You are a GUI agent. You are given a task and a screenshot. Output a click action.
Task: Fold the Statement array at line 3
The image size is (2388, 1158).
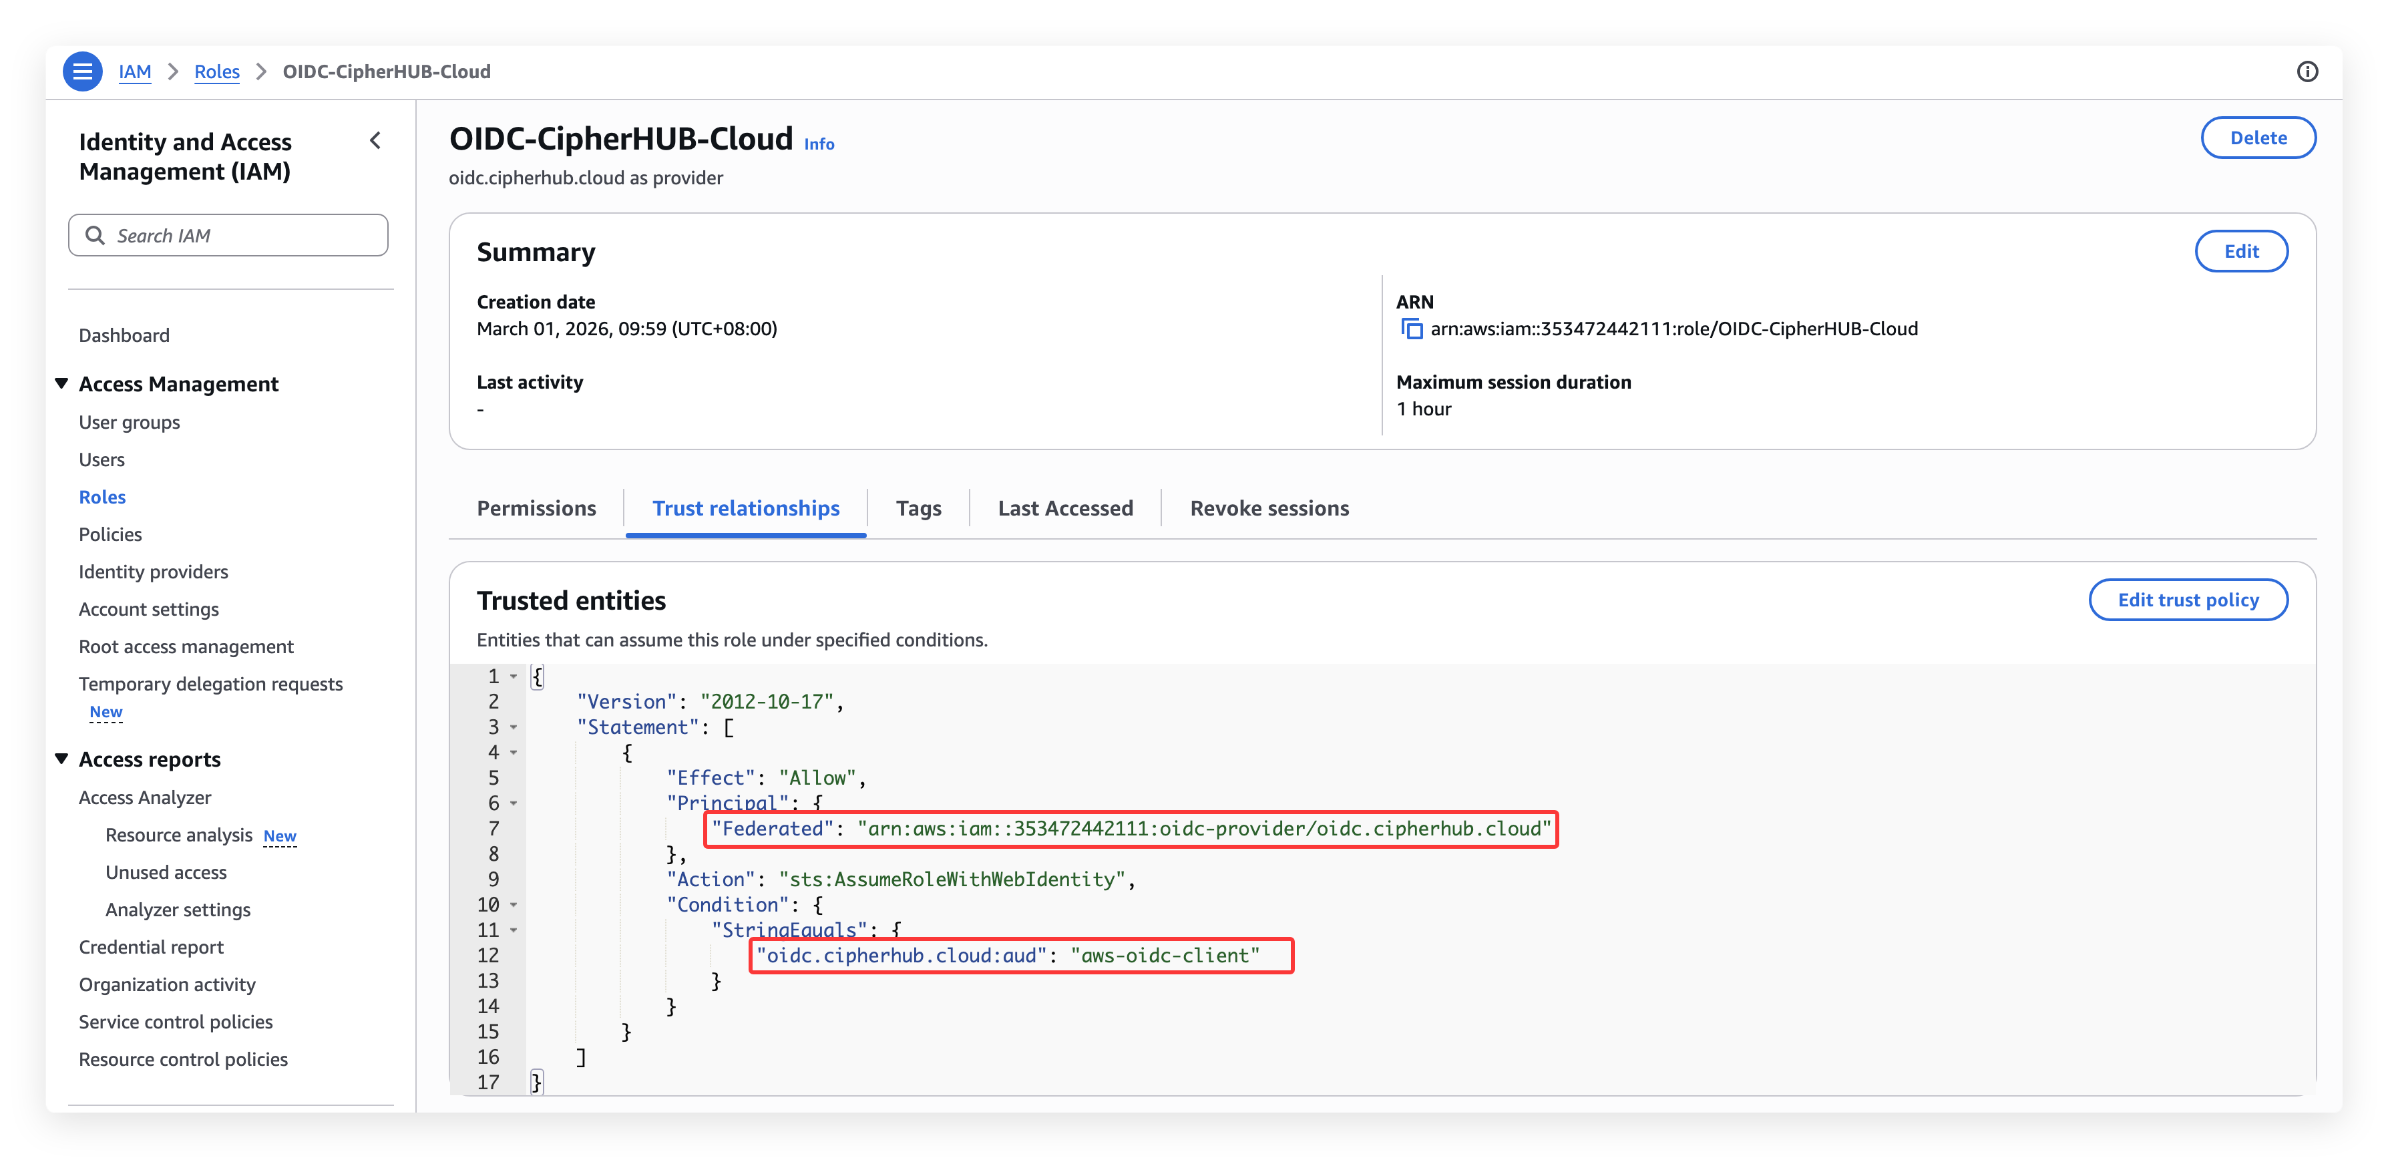click(x=514, y=728)
